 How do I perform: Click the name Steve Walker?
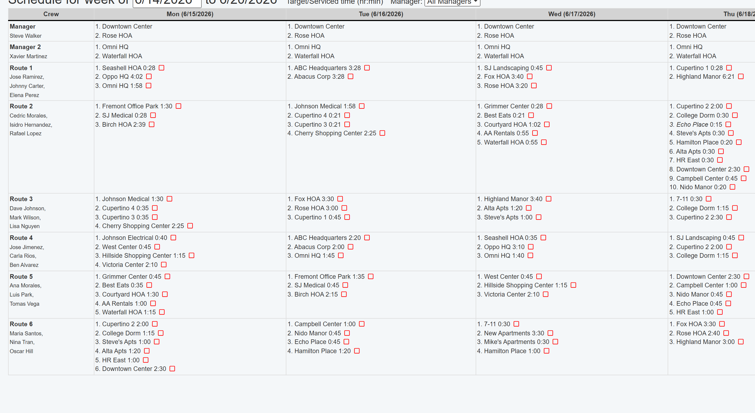point(26,36)
